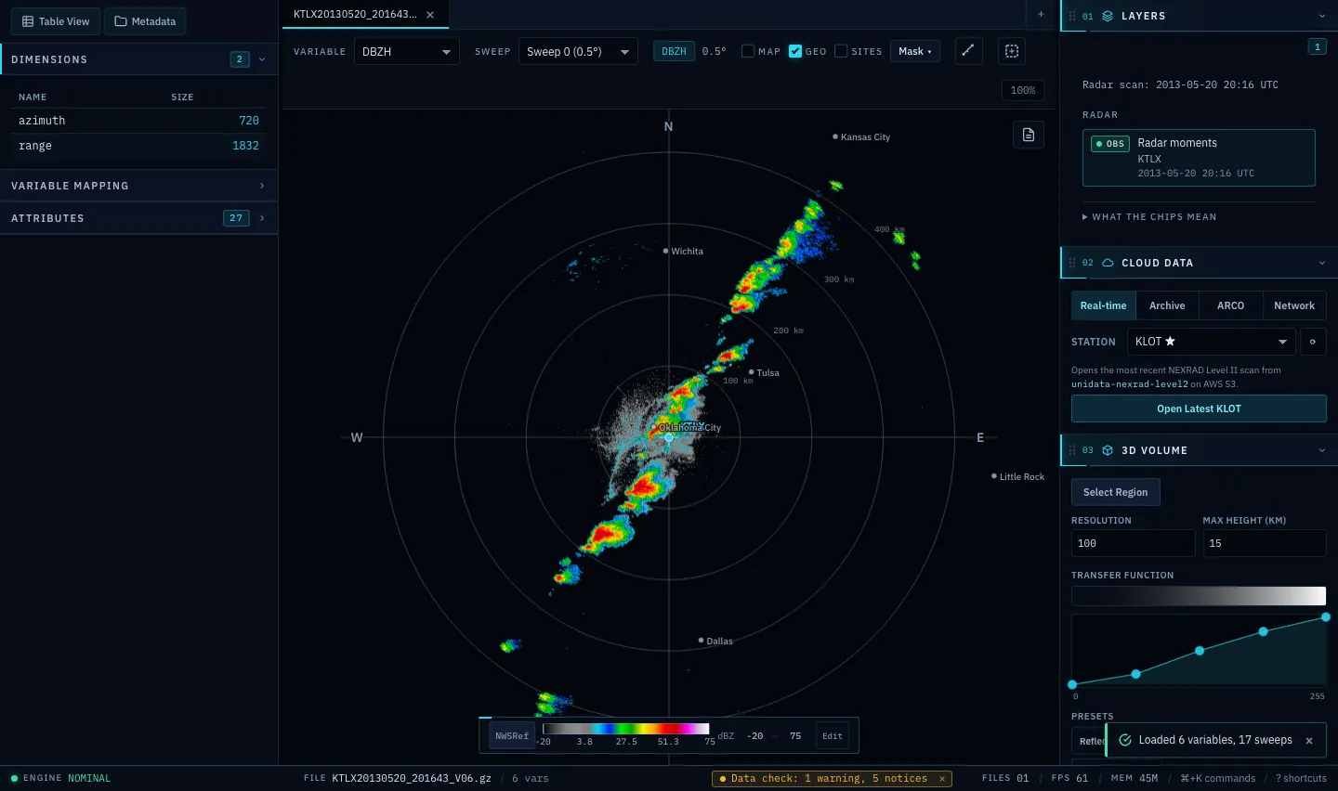Viewport: 1338px width, 791px height.
Task: Click the Layers stack icon
Action: pos(1108,16)
